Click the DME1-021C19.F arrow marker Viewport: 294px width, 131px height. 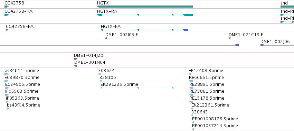tap(229, 38)
